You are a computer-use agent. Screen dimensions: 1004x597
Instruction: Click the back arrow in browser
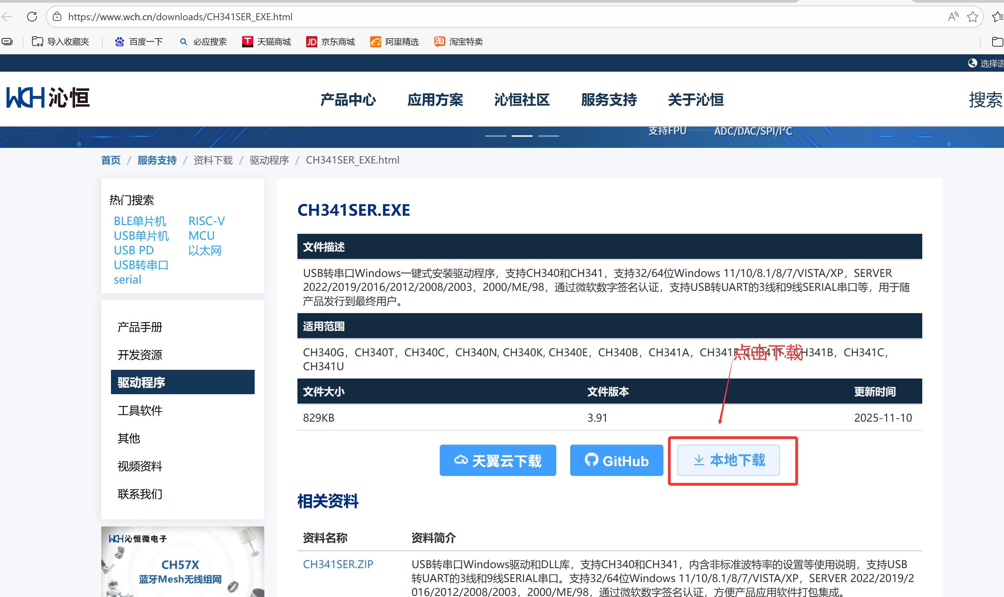[8, 17]
